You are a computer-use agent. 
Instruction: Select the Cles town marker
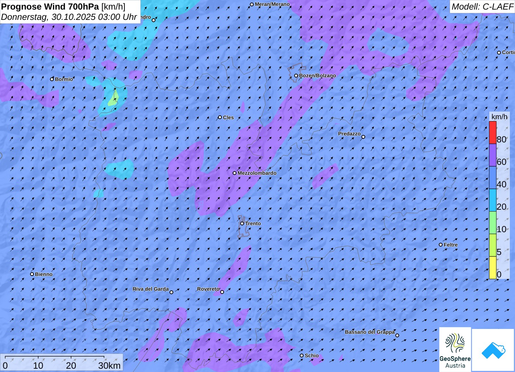click(x=220, y=117)
